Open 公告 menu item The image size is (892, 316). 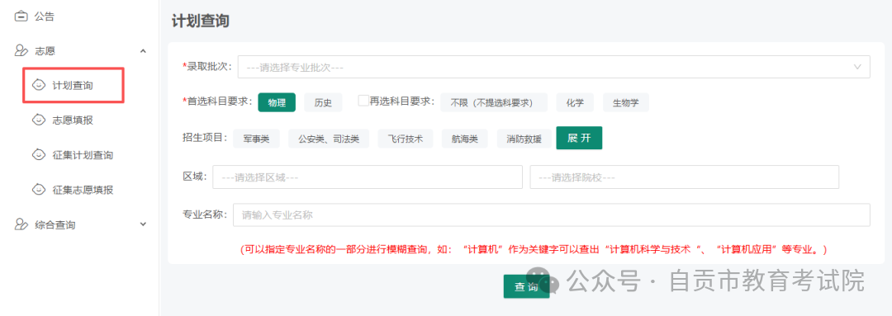tap(45, 17)
